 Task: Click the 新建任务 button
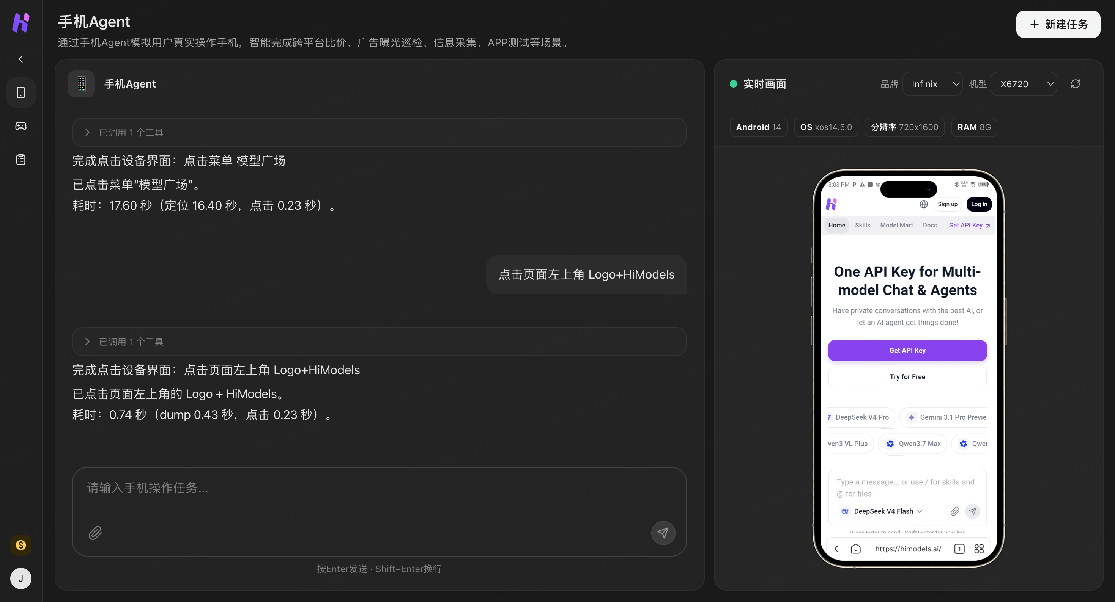click(1058, 24)
